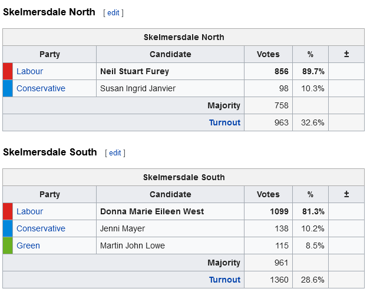Select green party color swatch
Screen dimensions: 370x292
coord(8,245)
